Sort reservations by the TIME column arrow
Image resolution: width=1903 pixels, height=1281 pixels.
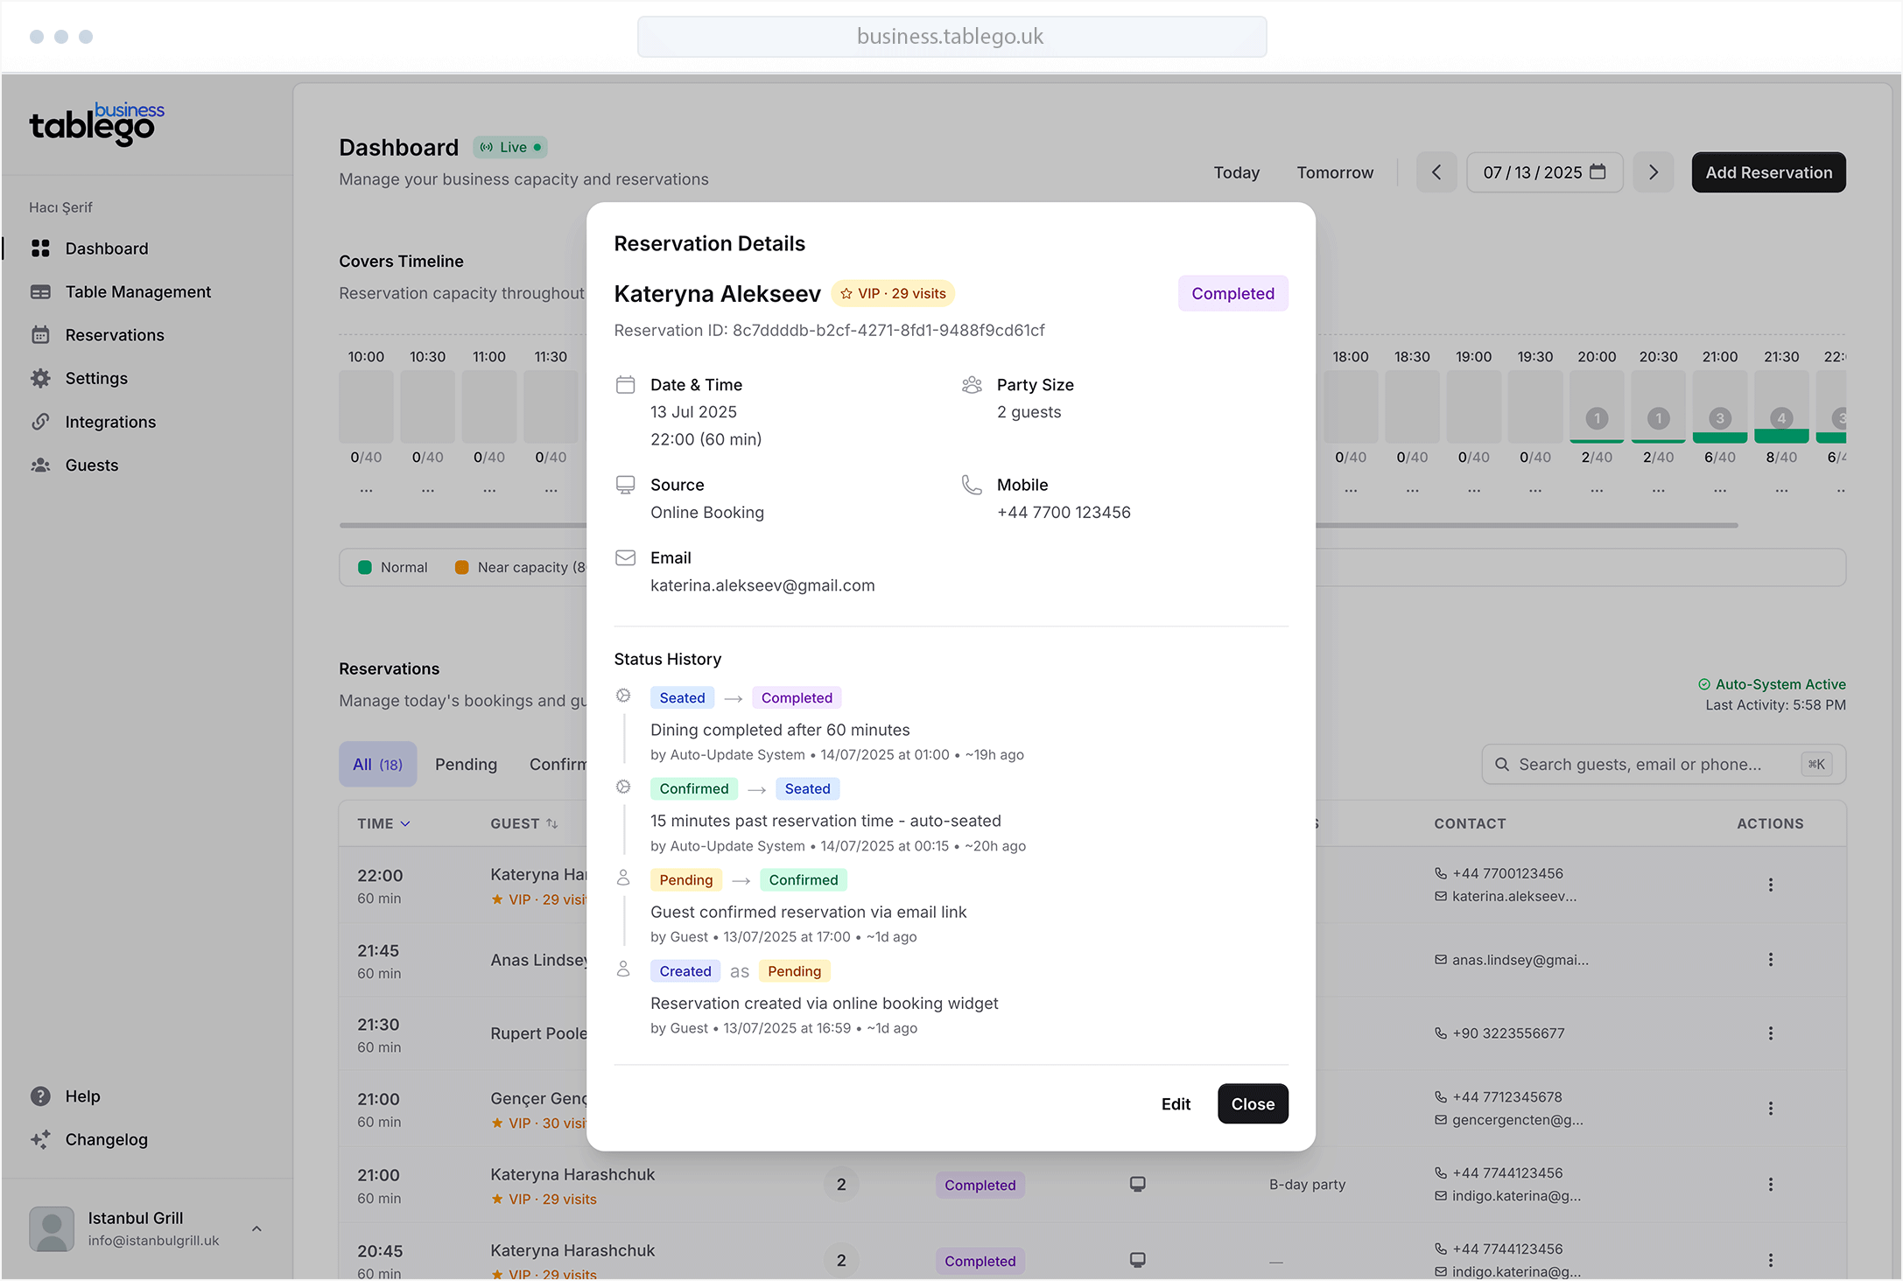tap(405, 822)
